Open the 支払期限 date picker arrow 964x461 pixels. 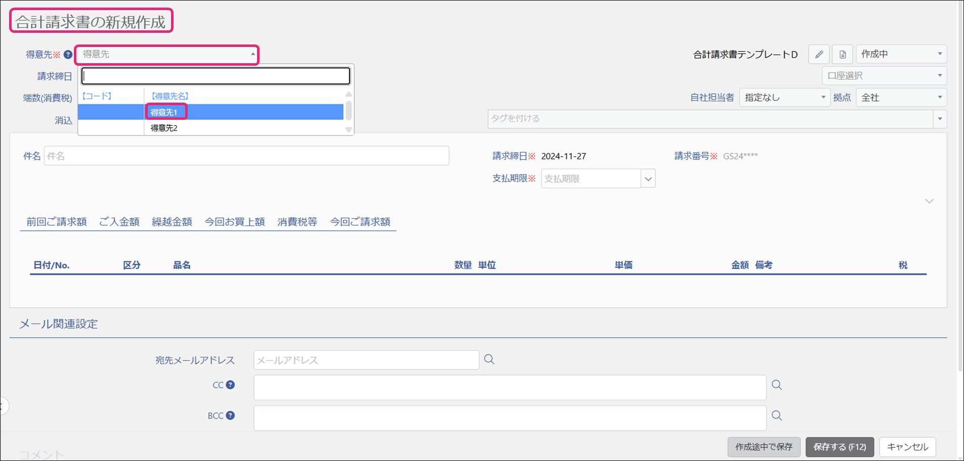[x=648, y=179]
